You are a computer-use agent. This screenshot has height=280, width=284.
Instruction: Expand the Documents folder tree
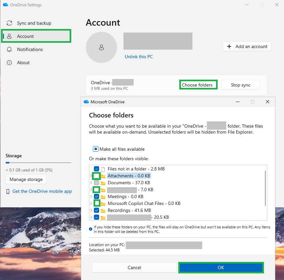[91, 183]
